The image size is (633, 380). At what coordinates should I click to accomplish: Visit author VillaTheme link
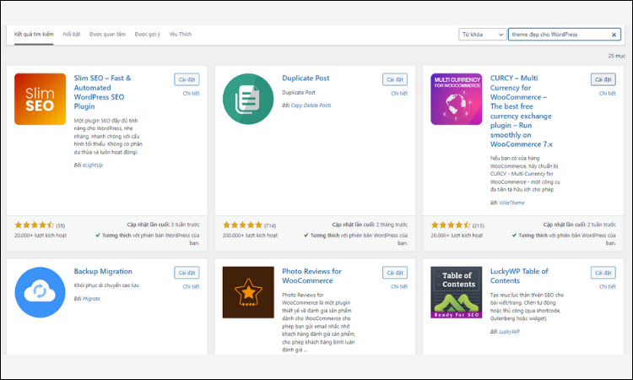point(511,203)
